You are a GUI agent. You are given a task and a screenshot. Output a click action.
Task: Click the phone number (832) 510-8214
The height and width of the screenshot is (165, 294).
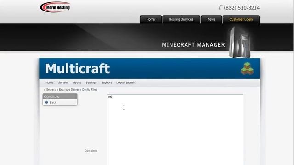(x=242, y=8)
